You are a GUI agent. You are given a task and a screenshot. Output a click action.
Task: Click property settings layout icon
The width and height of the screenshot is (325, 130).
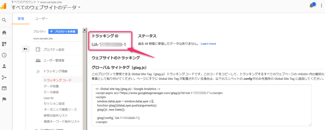[x=38, y=49]
